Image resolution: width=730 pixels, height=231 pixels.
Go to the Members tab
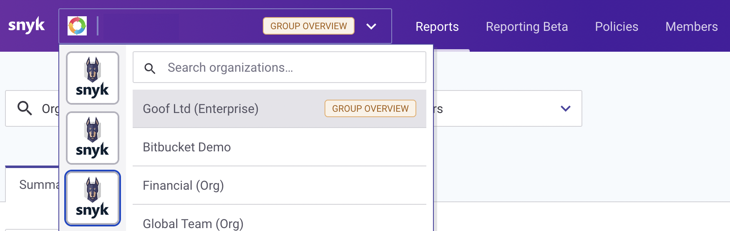pos(692,27)
